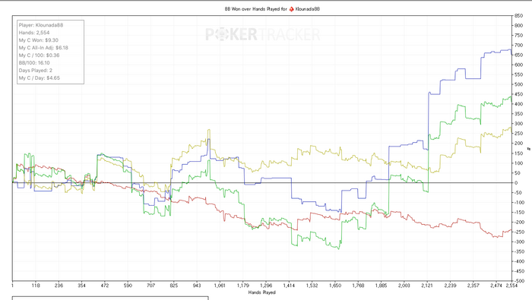
Task: Click x-axis tick label 118
Action: click(x=36, y=286)
